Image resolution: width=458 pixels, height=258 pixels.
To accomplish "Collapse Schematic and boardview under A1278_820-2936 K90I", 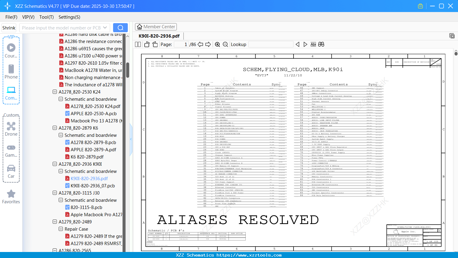I will point(61,171).
